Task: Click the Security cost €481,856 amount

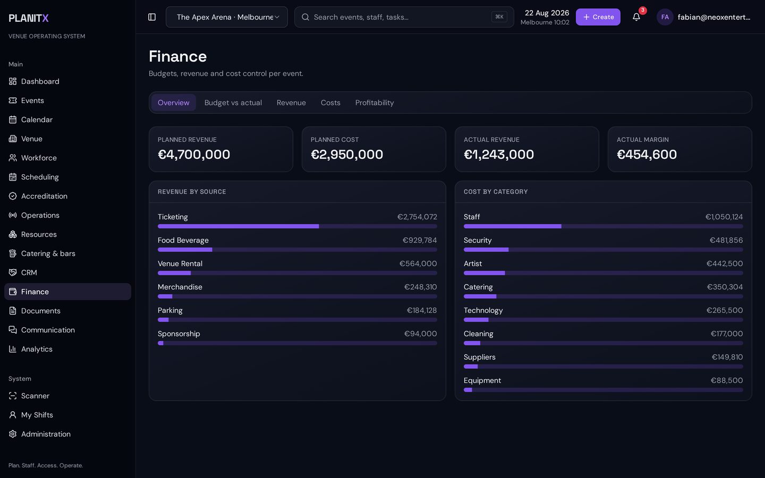Action: [726, 240]
